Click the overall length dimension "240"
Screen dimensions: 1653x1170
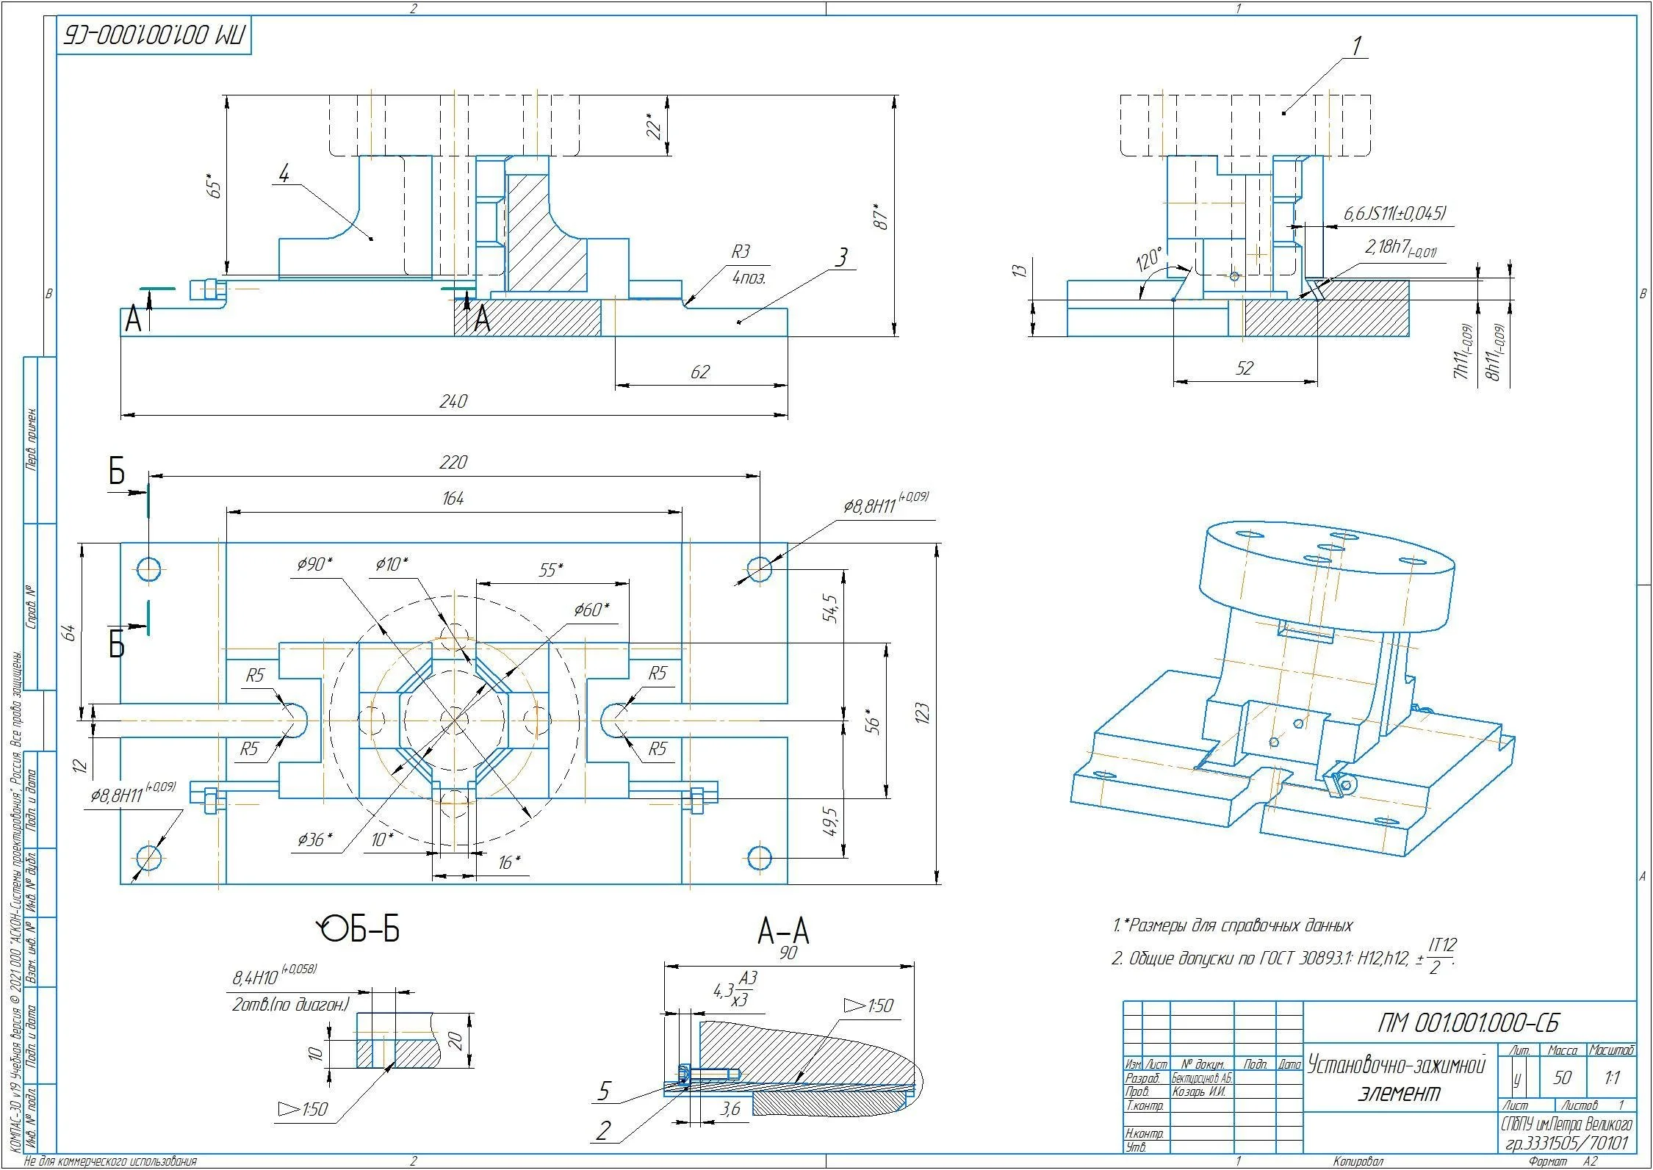(x=453, y=401)
